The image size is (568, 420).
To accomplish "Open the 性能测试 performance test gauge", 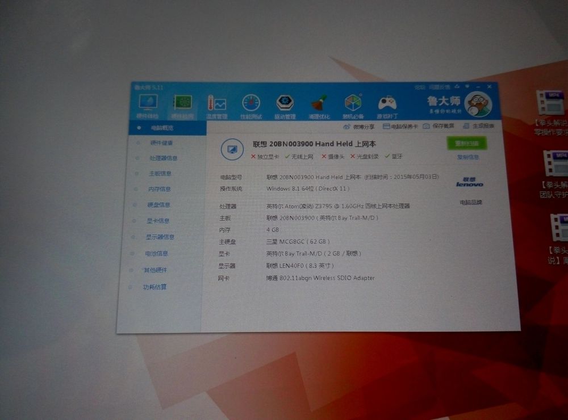I will 250,107.
